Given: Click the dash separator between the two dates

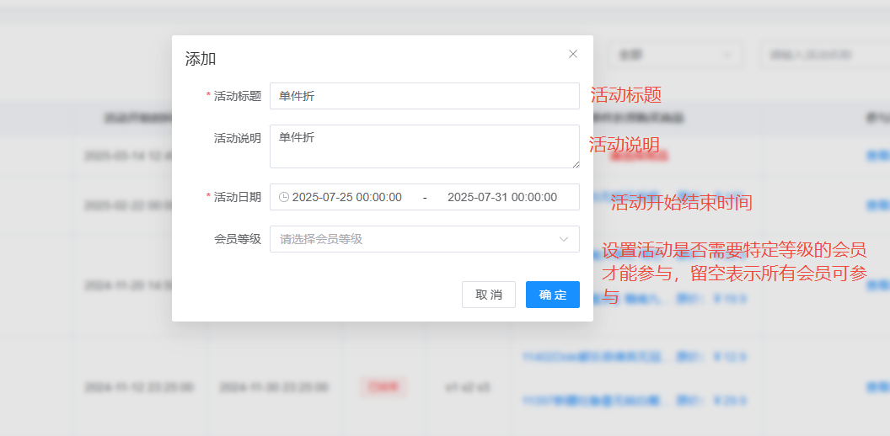Looking at the screenshot, I should [425, 197].
